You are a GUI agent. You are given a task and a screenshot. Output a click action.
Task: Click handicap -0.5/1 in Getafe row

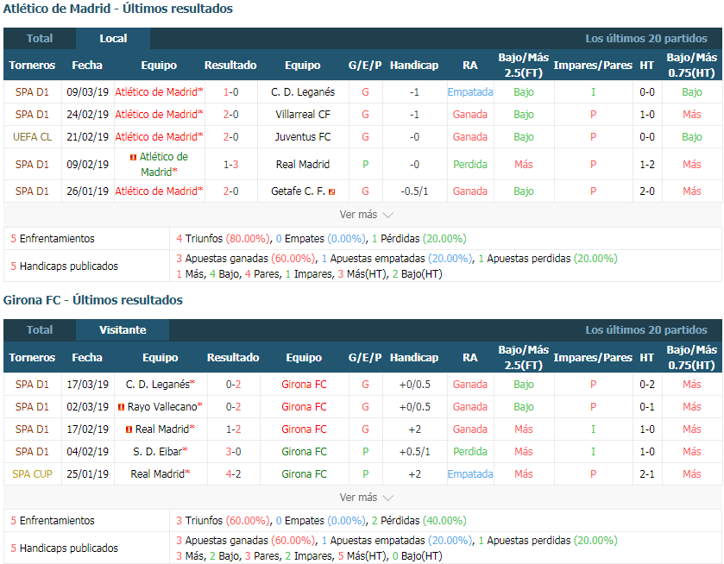414,191
